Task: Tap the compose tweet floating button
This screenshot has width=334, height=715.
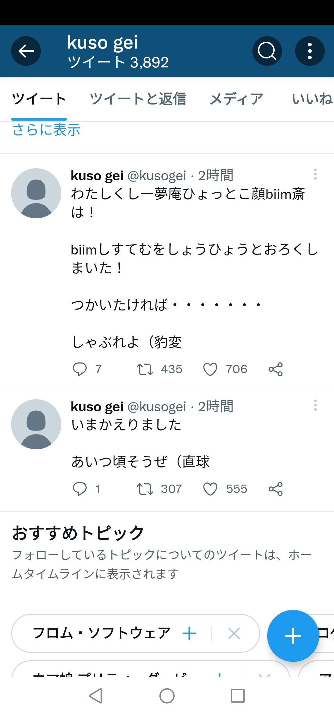Action: tap(293, 636)
